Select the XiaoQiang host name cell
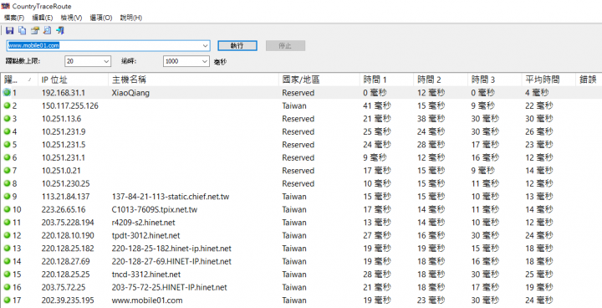 pos(130,93)
